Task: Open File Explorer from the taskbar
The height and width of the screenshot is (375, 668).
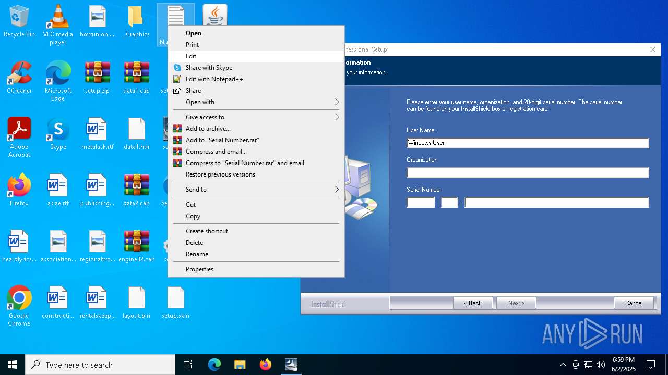Action: coord(240,365)
